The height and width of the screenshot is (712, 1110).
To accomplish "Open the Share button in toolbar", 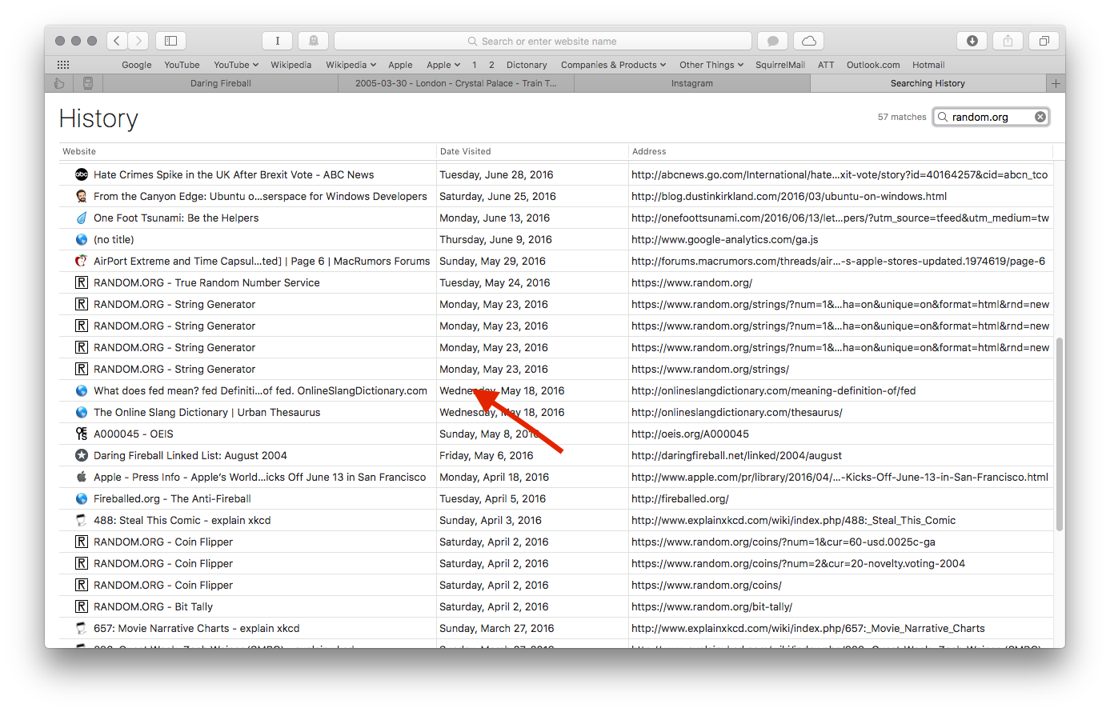I will [x=1008, y=41].
